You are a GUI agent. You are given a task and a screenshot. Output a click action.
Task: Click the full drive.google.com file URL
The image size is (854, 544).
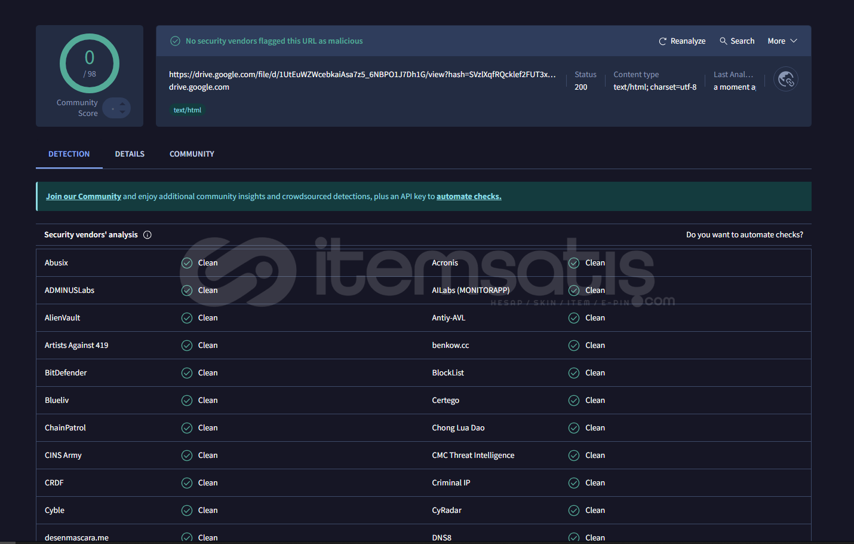click(x=363, y=75)
